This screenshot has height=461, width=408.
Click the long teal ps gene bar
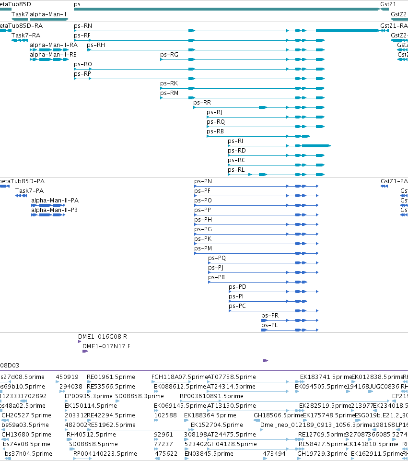coord(227,10)
